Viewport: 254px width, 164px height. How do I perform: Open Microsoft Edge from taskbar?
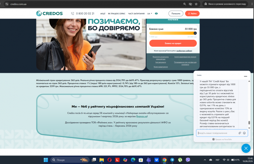click(133, 160)
